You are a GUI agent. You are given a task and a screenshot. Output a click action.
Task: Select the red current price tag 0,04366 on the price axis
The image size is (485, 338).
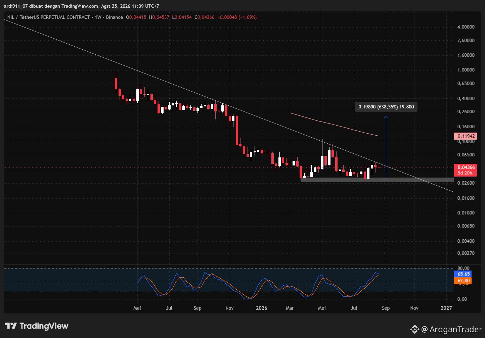465,167
